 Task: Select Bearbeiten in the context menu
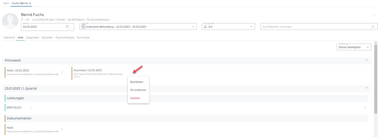tap(136, 82)
